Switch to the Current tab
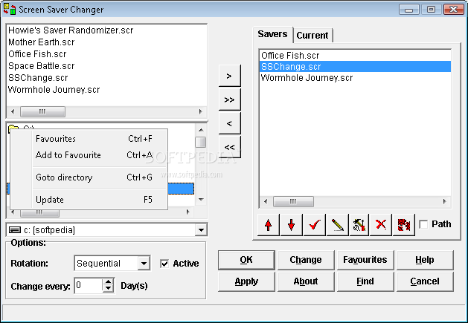468x323 pixels. coord(312,35)
